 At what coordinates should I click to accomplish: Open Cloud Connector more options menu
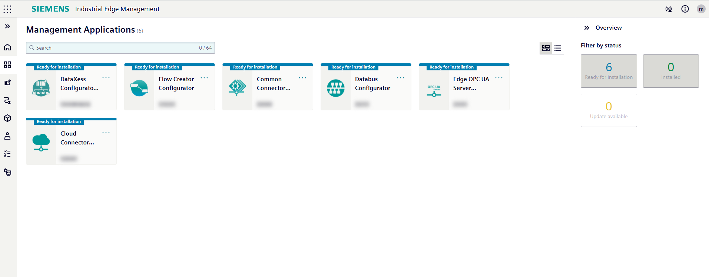coord(106,132)
